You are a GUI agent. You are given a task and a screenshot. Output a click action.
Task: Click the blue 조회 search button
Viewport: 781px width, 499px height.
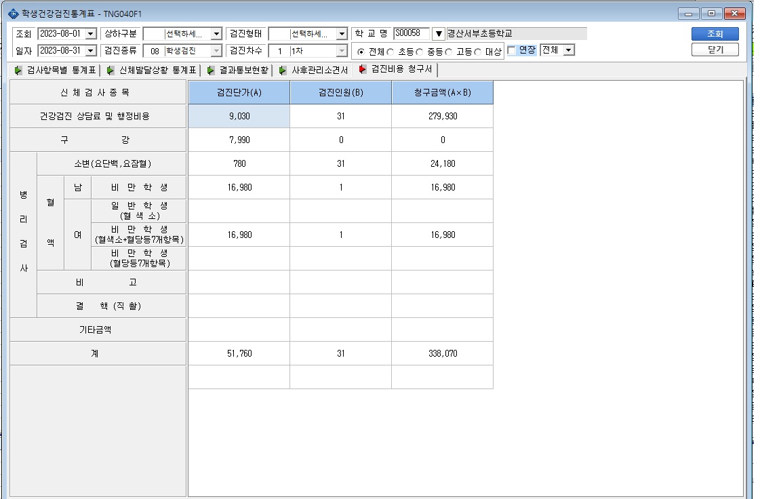click(715, 34)
